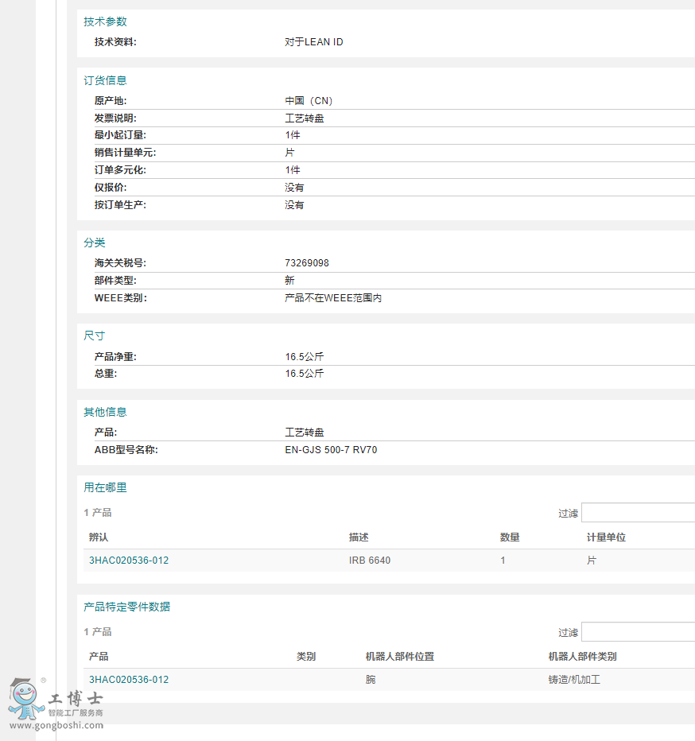Click the 过滤 input in 用在哪里 section
The image size is (695, 741).
click(639, 513)
